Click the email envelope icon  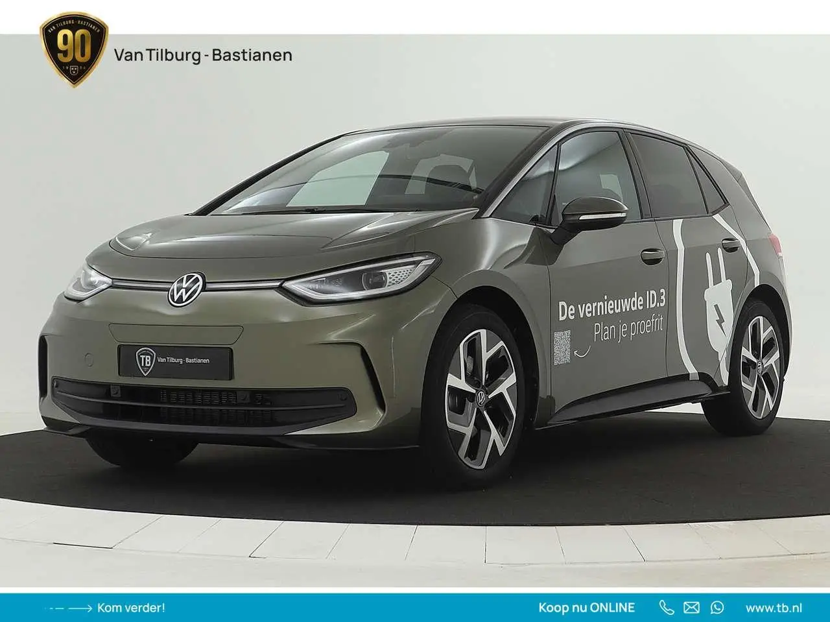click(692, 608)
